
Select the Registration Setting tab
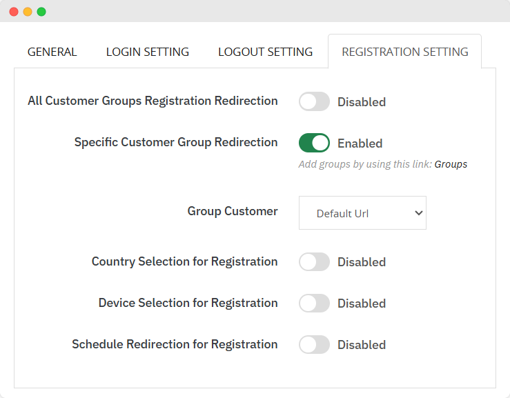404,52
